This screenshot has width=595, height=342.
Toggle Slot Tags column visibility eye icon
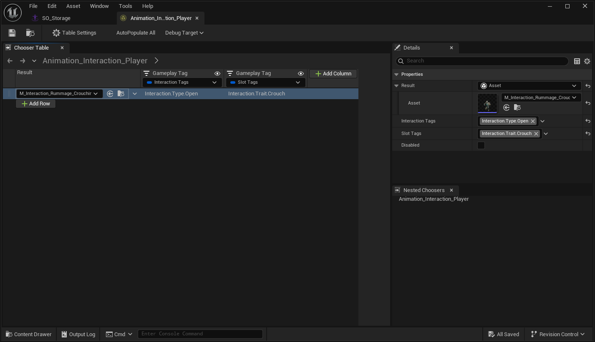coord(301,73)
